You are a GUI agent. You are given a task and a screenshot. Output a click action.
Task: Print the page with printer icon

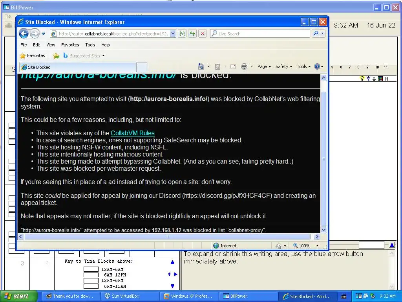point(244,66)
